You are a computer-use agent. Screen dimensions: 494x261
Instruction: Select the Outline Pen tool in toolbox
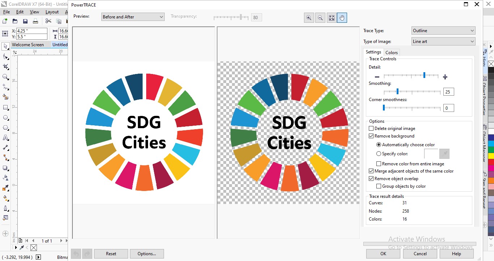tap(5, 208)
